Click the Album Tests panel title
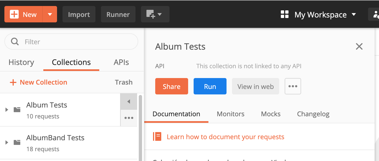The height and width of the screenshot is (161, 379). point(180,47)
